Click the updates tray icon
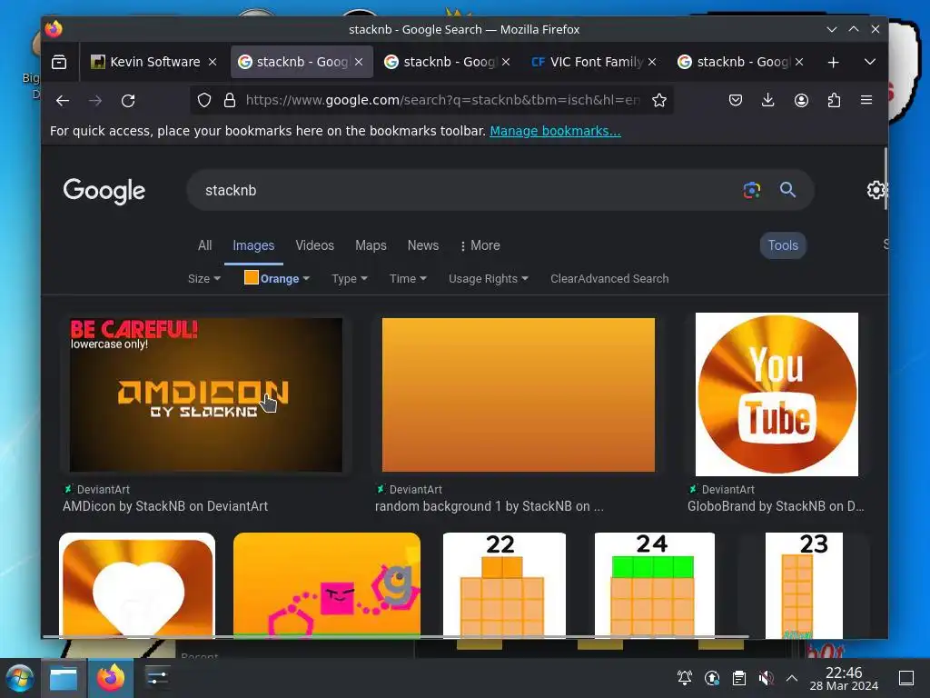The width and height of the screenshot is (930, 698). click(x=712, y=678)
